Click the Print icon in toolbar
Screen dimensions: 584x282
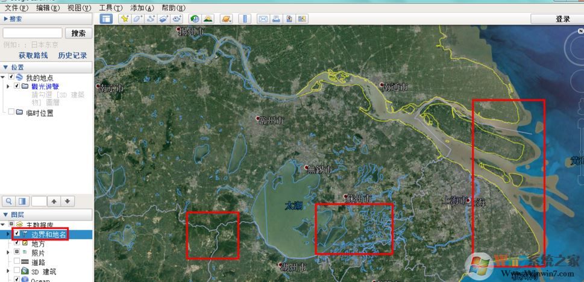click(276, 19)
